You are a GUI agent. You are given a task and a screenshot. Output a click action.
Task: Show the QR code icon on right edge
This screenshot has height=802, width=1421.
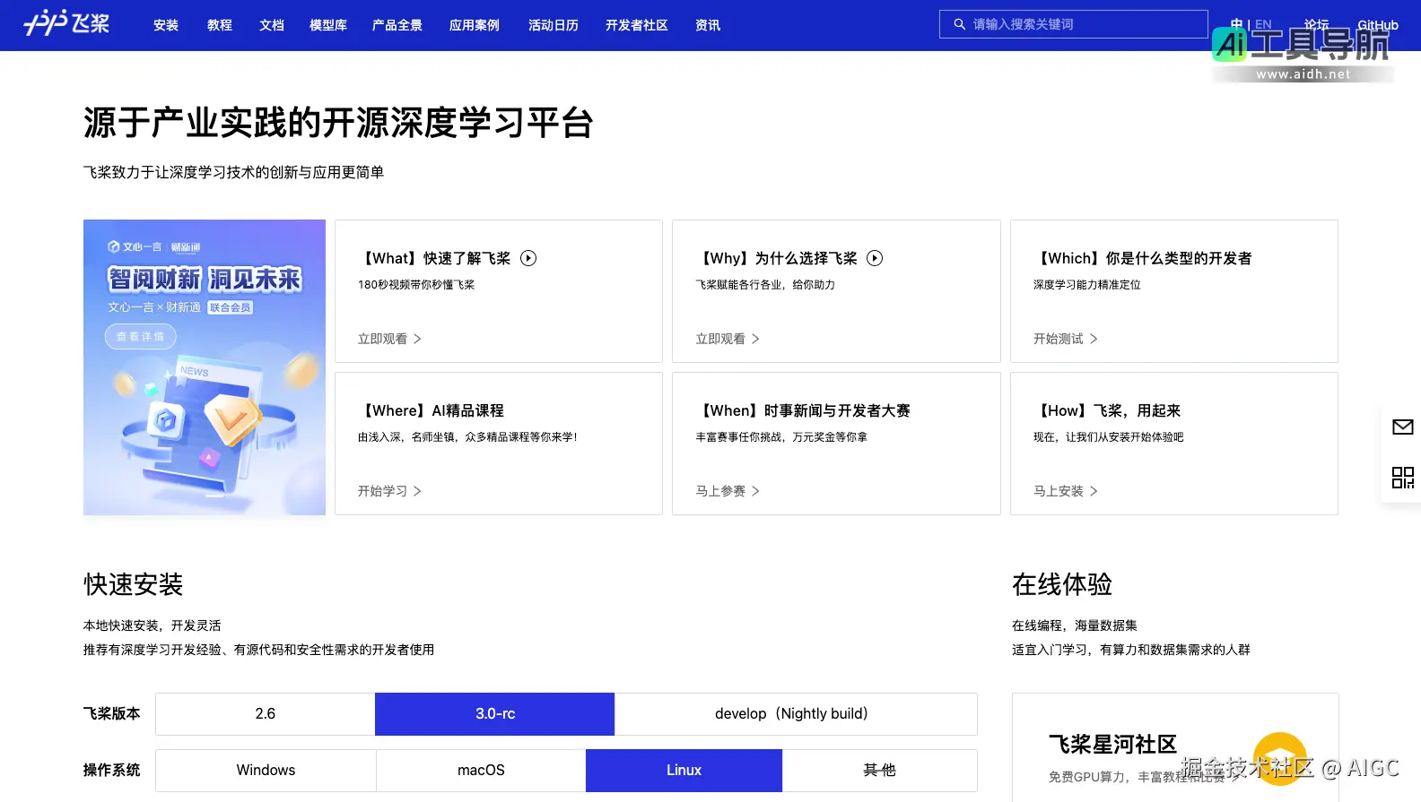pos(1402,478)
